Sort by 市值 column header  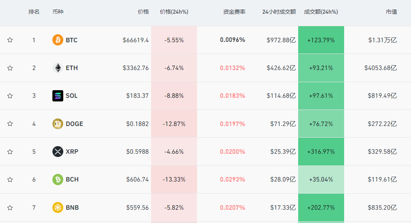pyautogui.click(x=391, y=12)
